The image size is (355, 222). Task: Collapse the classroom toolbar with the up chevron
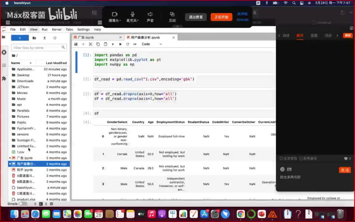(177, 26)
